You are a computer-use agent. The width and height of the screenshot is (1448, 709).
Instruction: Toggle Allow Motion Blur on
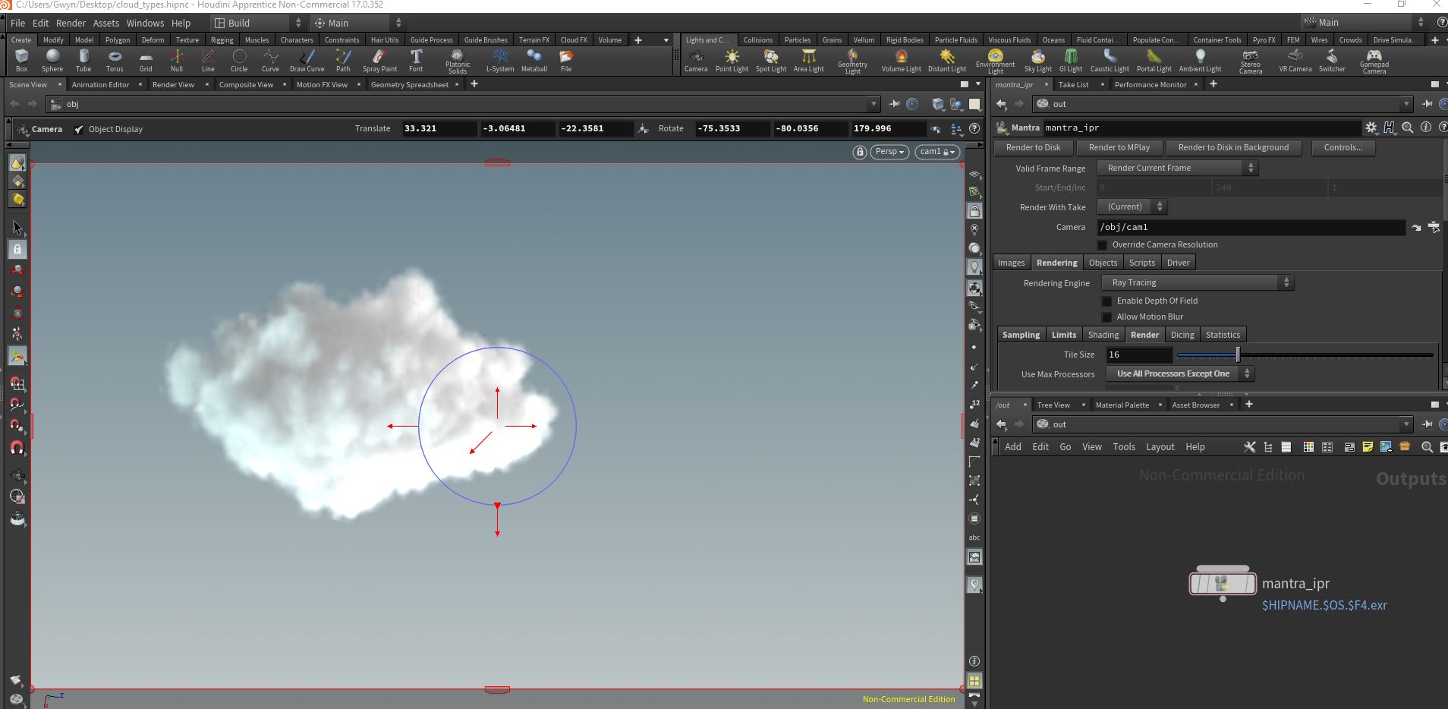point(1106,317)
